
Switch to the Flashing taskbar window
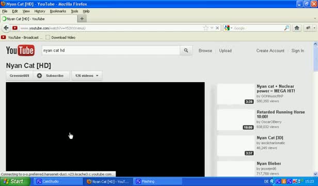(x=157, y=181)
